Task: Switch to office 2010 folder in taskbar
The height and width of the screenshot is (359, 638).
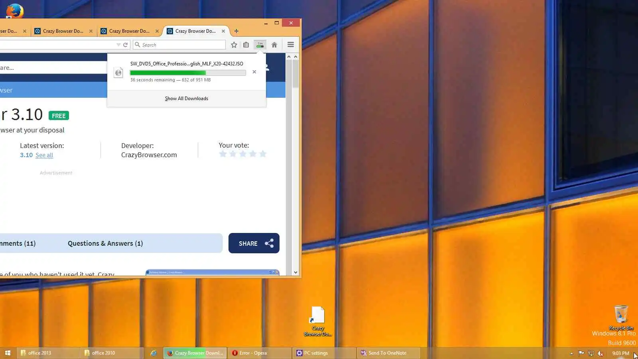Action: pyautogui.click(x=112, y=353)
